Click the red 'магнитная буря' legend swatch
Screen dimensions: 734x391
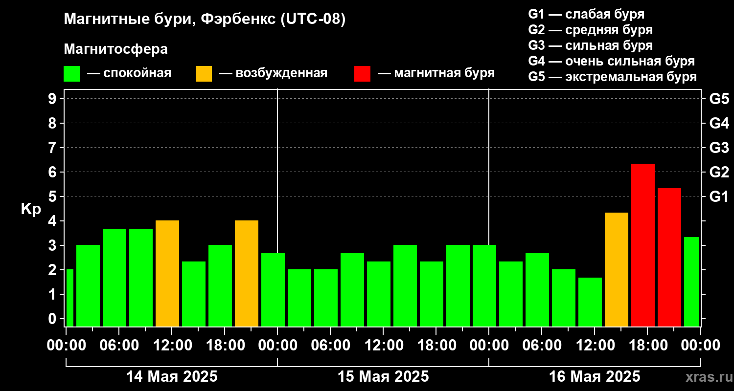pos(362,74)
